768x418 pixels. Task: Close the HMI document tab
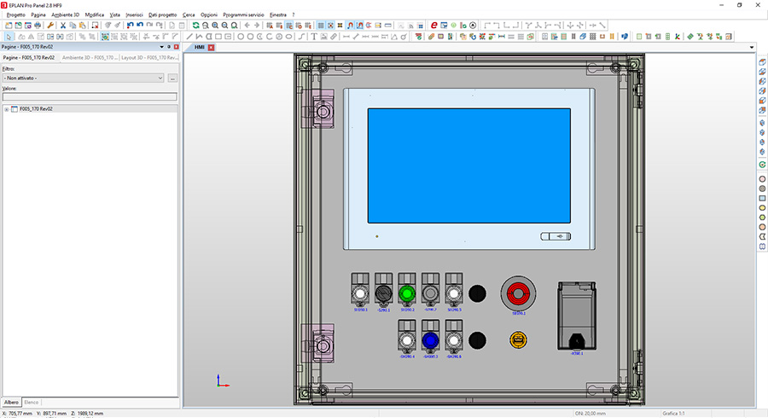(211, 47)
